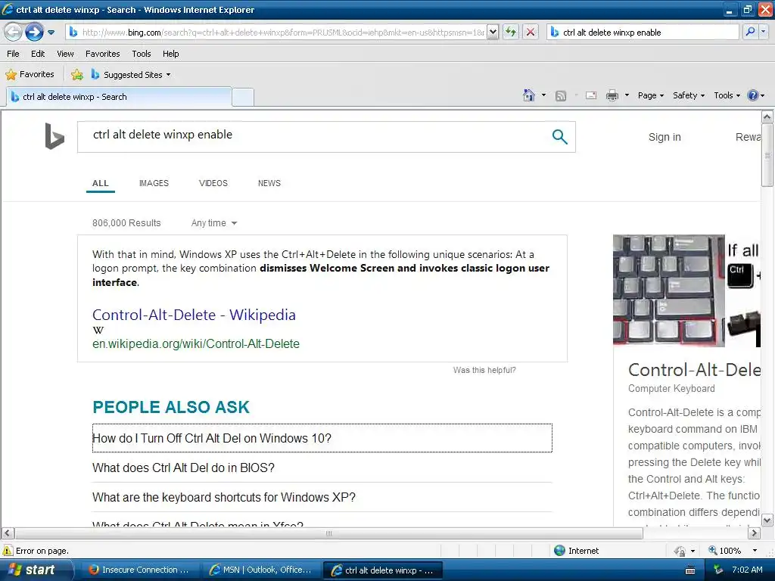Expand the Print dropdown arrow
The height and width of the screenshot is (581, 775).
pos(627,95)
